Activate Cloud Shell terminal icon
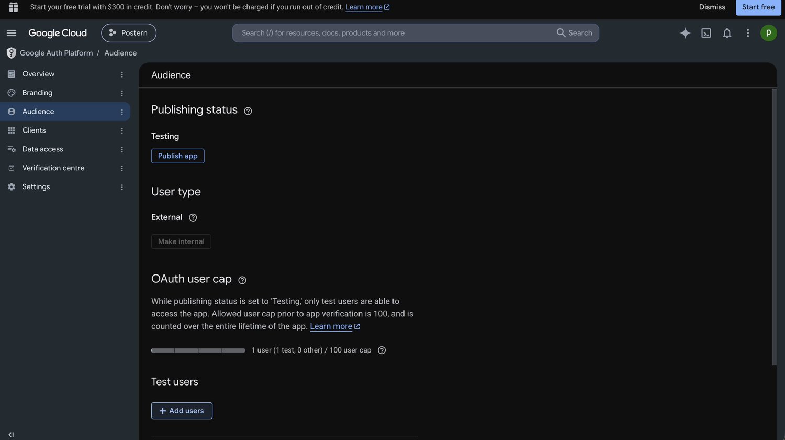The width and height of the screenshot is (785, 440). click(x=706, y=33)
